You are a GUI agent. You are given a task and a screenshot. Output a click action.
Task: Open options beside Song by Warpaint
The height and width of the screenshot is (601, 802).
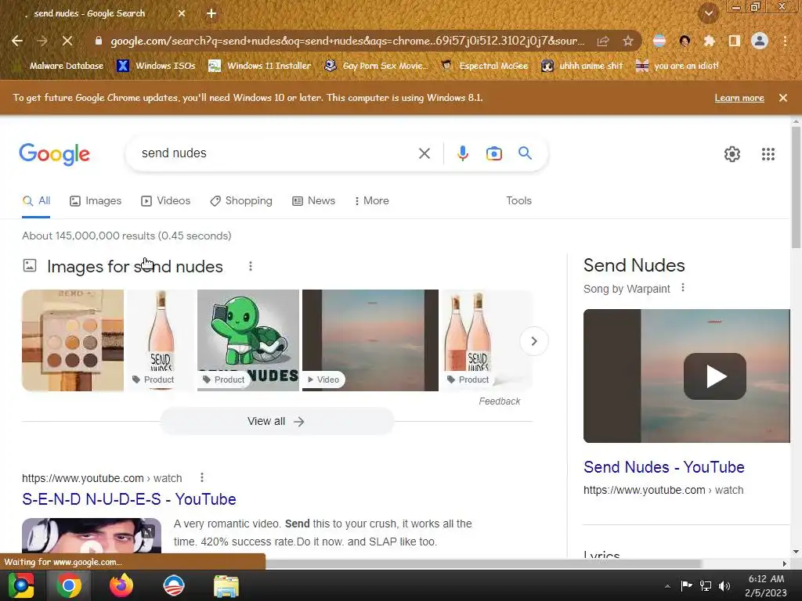tap(683, 288)
